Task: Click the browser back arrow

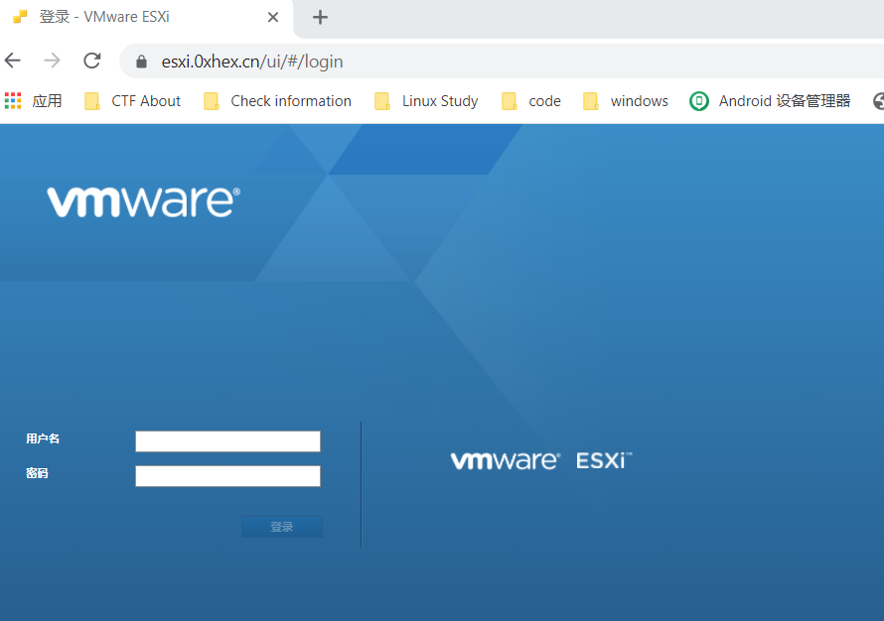Action: [x=13, y=61]
